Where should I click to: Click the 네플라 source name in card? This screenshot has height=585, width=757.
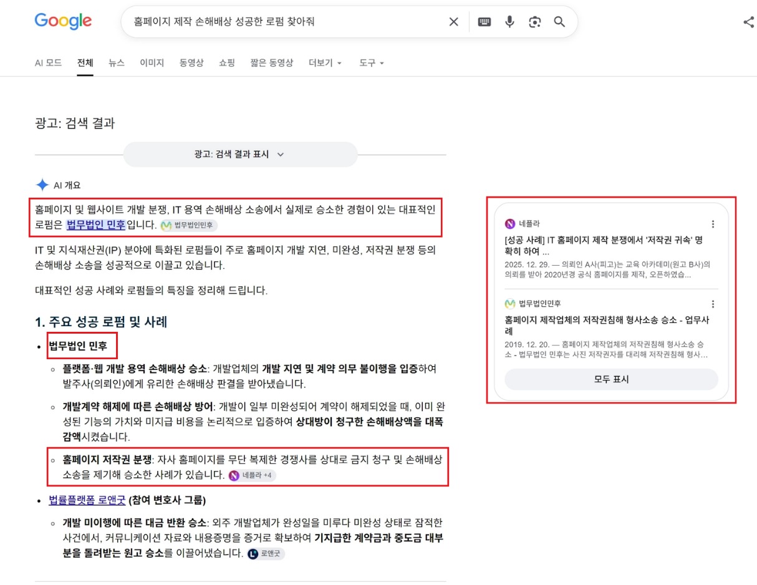(529, 224)
